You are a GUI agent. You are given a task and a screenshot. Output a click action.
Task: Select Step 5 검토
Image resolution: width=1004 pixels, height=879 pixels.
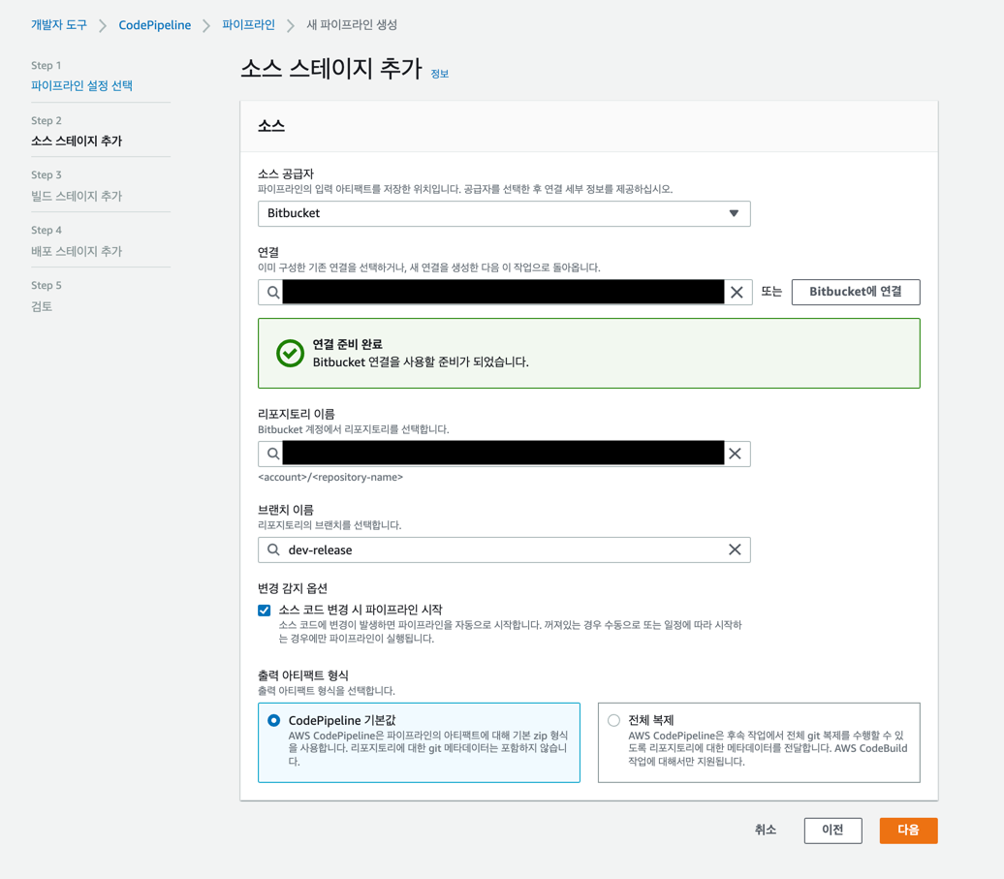pos(42,306)
